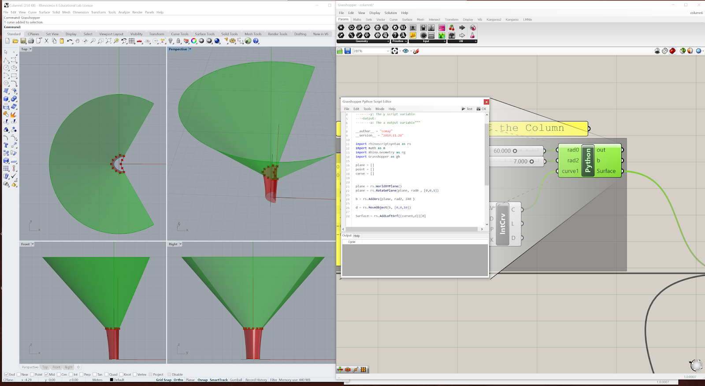Click the Zoom Extents icon in Grasshopper toolbar

click(x=395, y=51)
